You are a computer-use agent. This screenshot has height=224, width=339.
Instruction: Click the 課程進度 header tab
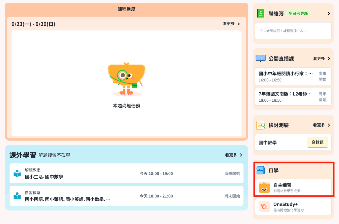point(127,9)
